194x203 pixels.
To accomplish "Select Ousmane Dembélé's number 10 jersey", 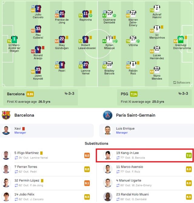I will (109, 13).
